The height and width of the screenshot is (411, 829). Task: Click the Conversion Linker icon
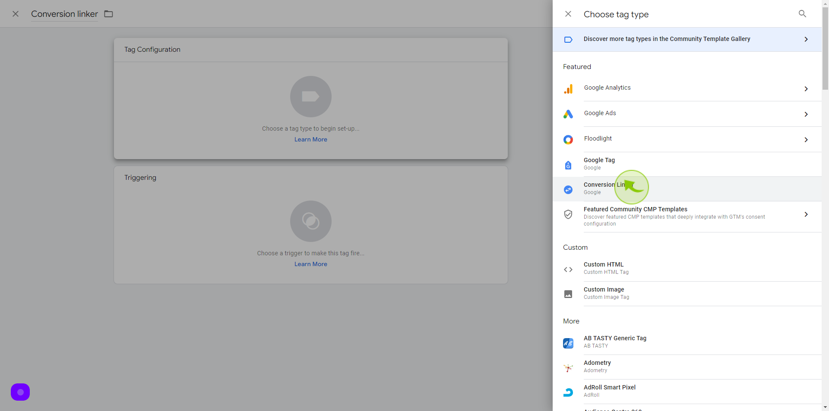[568, 190]
